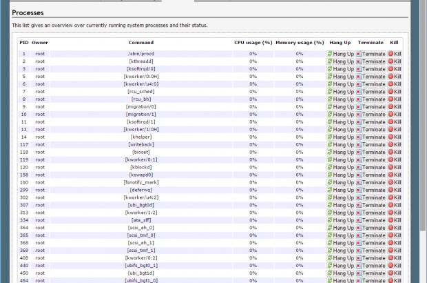Click the red Terminate icon for writeback
Image resolution: width=427 pixels, height=283 pixels.
pyautogui.click(x=359, y=144)
